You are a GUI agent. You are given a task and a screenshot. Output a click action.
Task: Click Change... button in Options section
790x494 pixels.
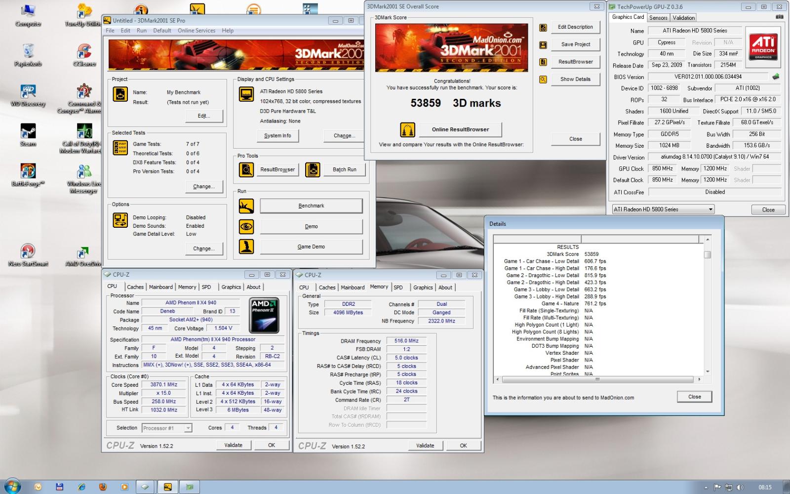[204, 249]
